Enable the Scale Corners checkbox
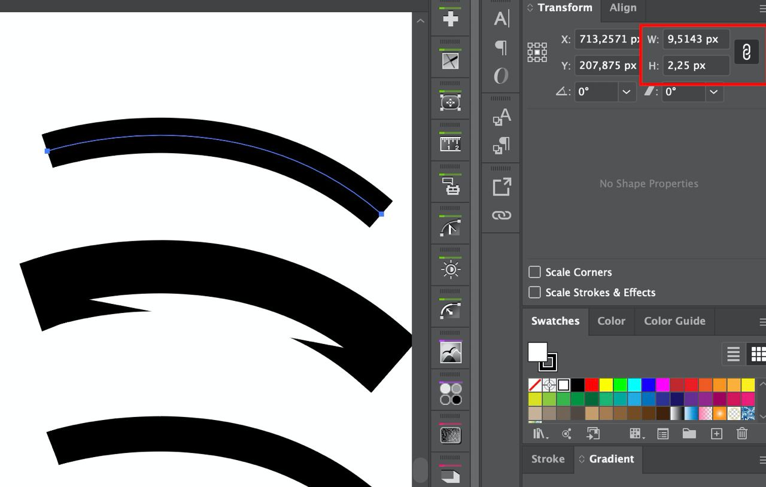 (534, 272)
